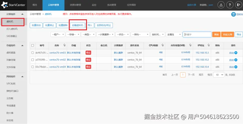Open the 资源池管理 top tab
The width and height of the screenshot is (243, 124).
click(x=75, y=5)
